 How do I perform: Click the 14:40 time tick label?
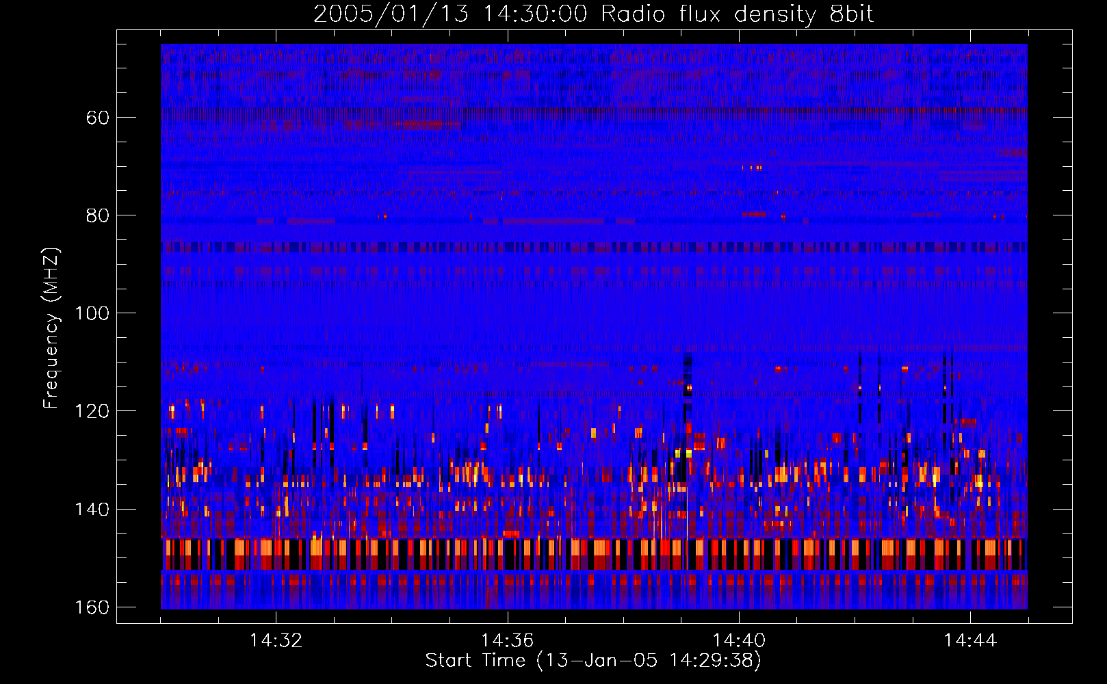pyautogui.click(x=739, y=641)
